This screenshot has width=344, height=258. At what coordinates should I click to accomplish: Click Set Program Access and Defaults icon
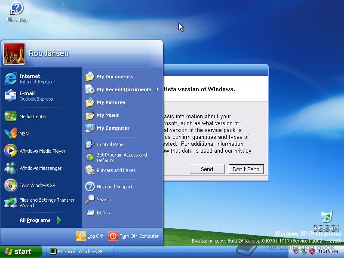coord(90,157)
